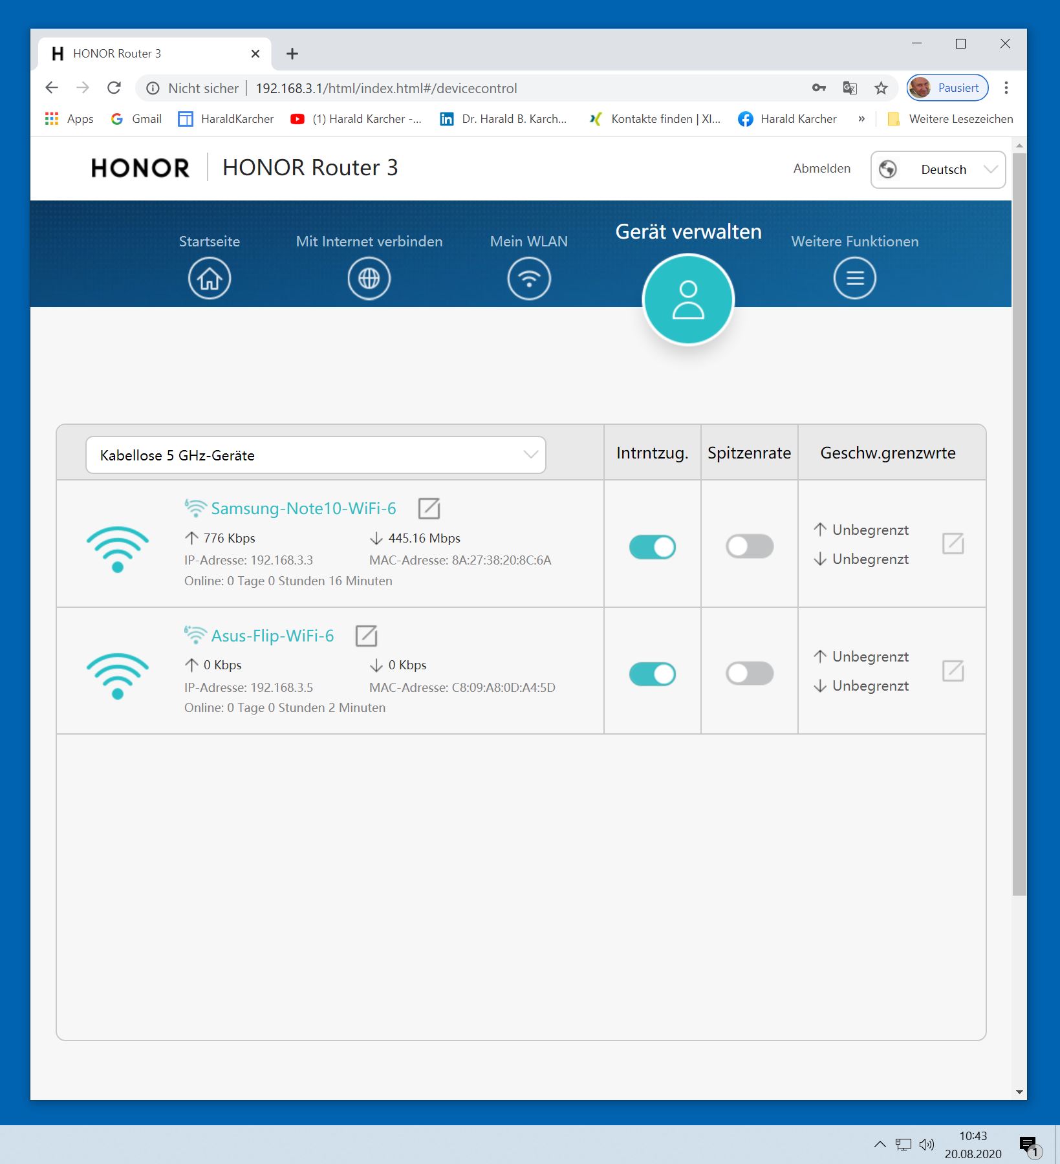Open the HaraldKarcher bookmark
1060x1164 pixels.
coord(226,119)
